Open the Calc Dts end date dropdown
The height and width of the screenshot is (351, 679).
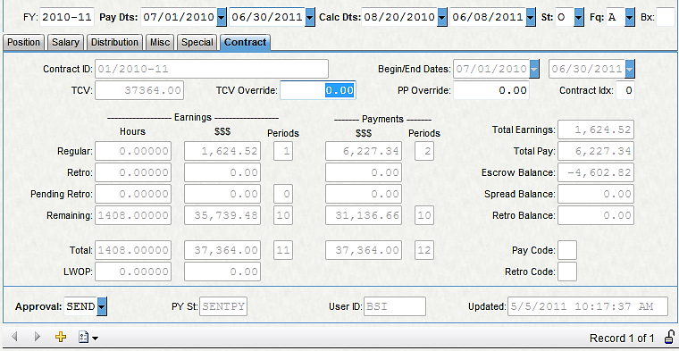tap(531, 17)
